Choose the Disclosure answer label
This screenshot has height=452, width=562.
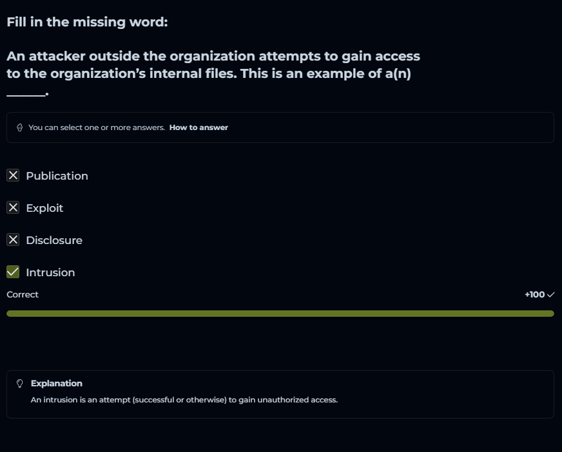click(54, 240)
